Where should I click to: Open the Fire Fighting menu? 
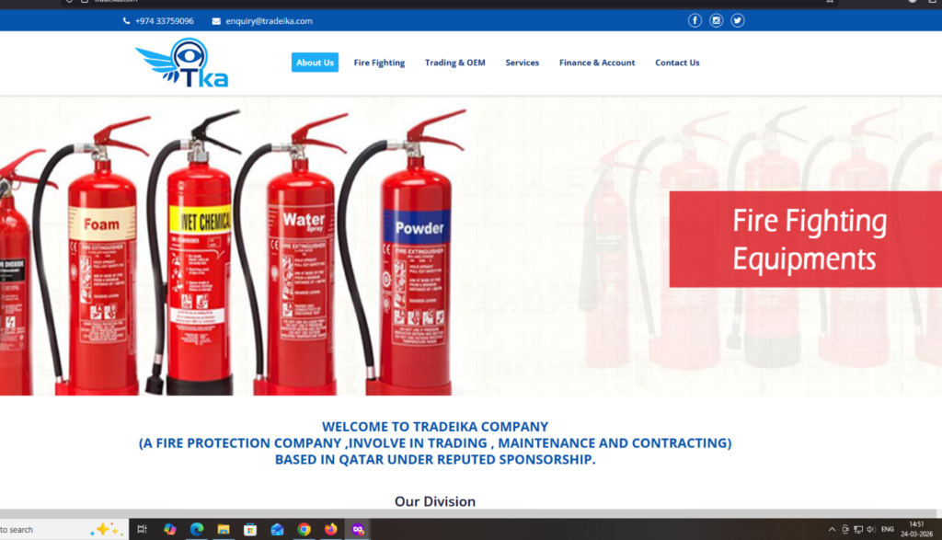(x=379, y=63)
